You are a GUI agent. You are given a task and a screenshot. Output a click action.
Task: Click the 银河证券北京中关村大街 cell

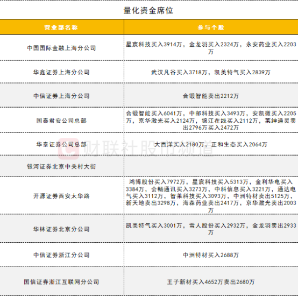coord(61,166)
